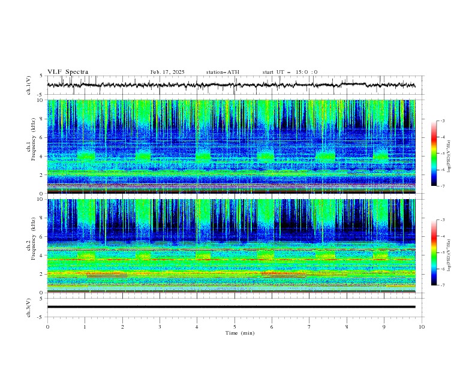Click the "Time (min)" axis label
This screenshot has width=475, height=367.
(x=240, y=333)
